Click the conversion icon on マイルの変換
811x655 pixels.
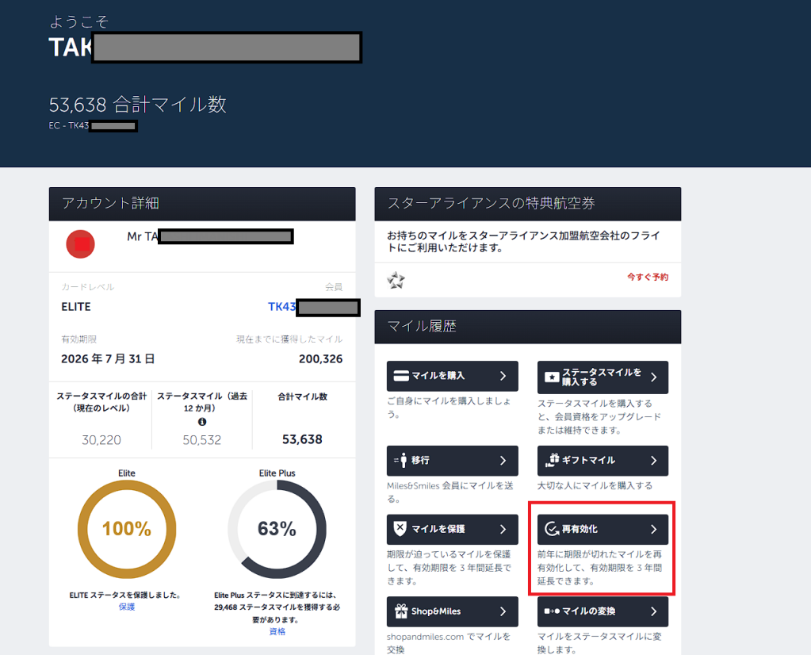pyautogui.click(x=551, y=611)
